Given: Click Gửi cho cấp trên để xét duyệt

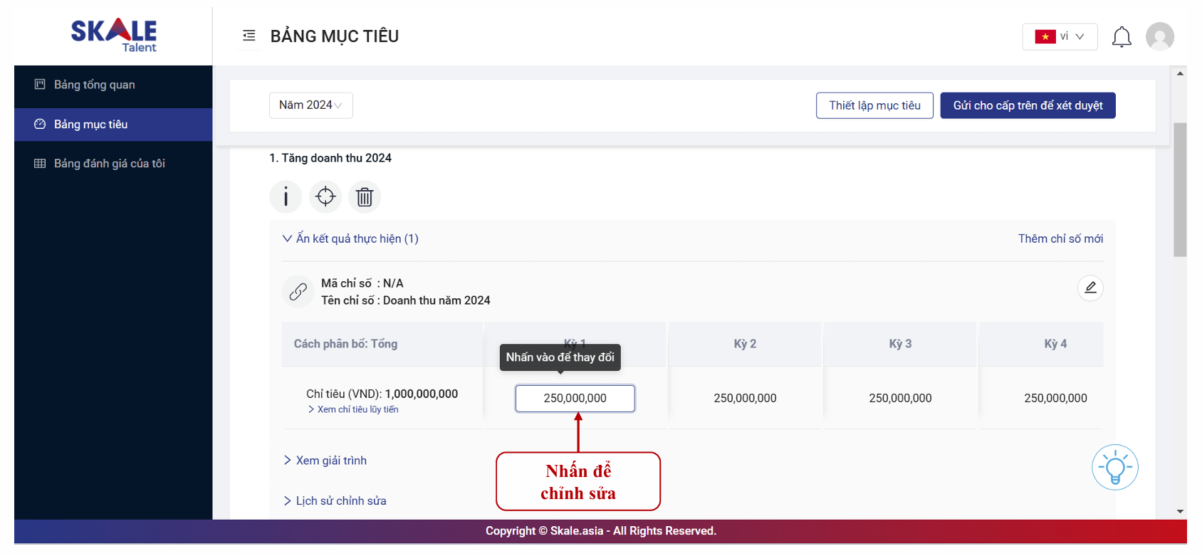Looking at the screenshot, I should click(x=1027, y=105).
